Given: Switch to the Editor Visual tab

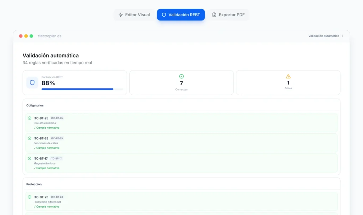Looking at the screenshot, I should tap(134, 15).
